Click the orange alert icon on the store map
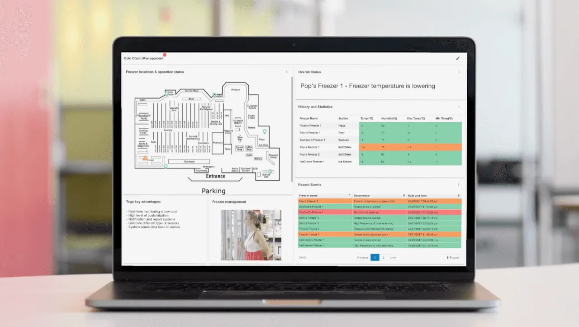This screenshot has height=327, width=579. click(145, 158)
